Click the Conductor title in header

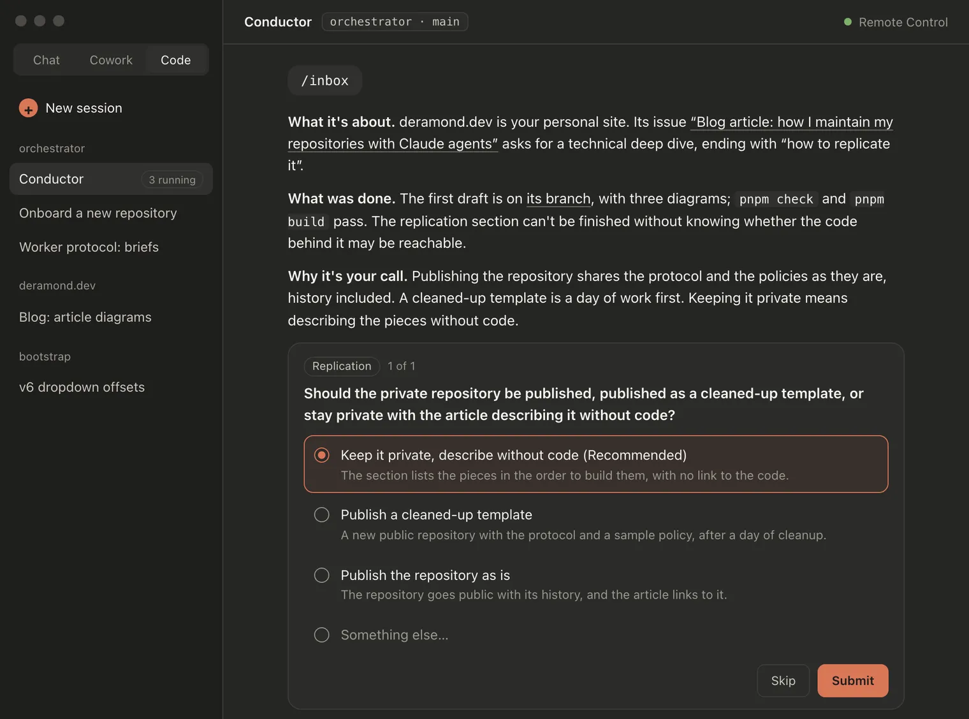click(x=278, y=22)
